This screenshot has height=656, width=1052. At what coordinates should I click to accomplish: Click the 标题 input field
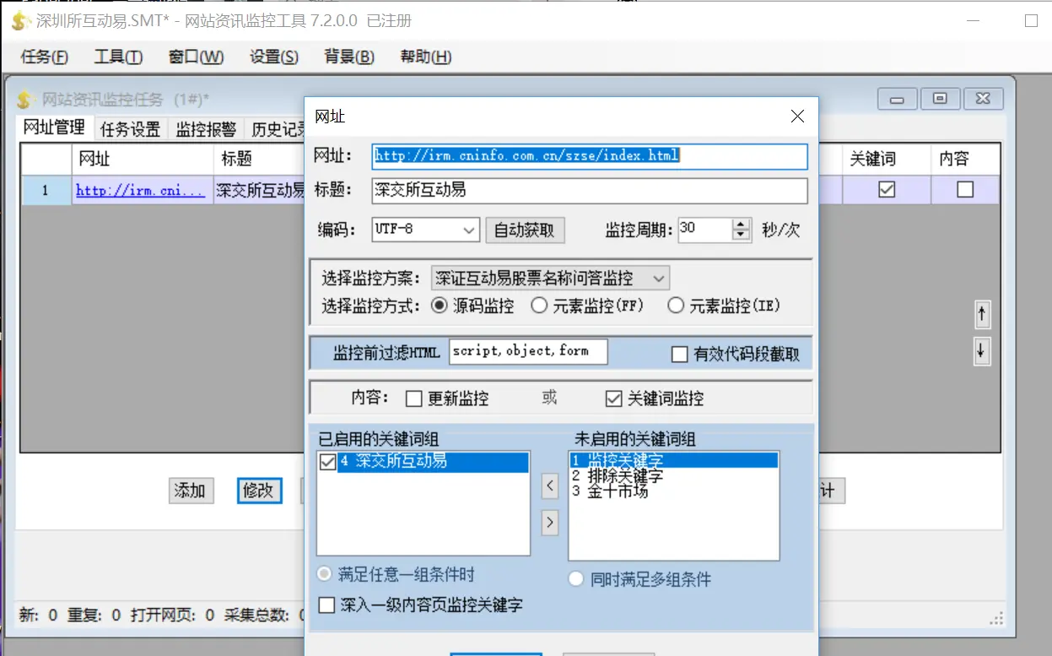pyautogui.click(x=590, y=190)
